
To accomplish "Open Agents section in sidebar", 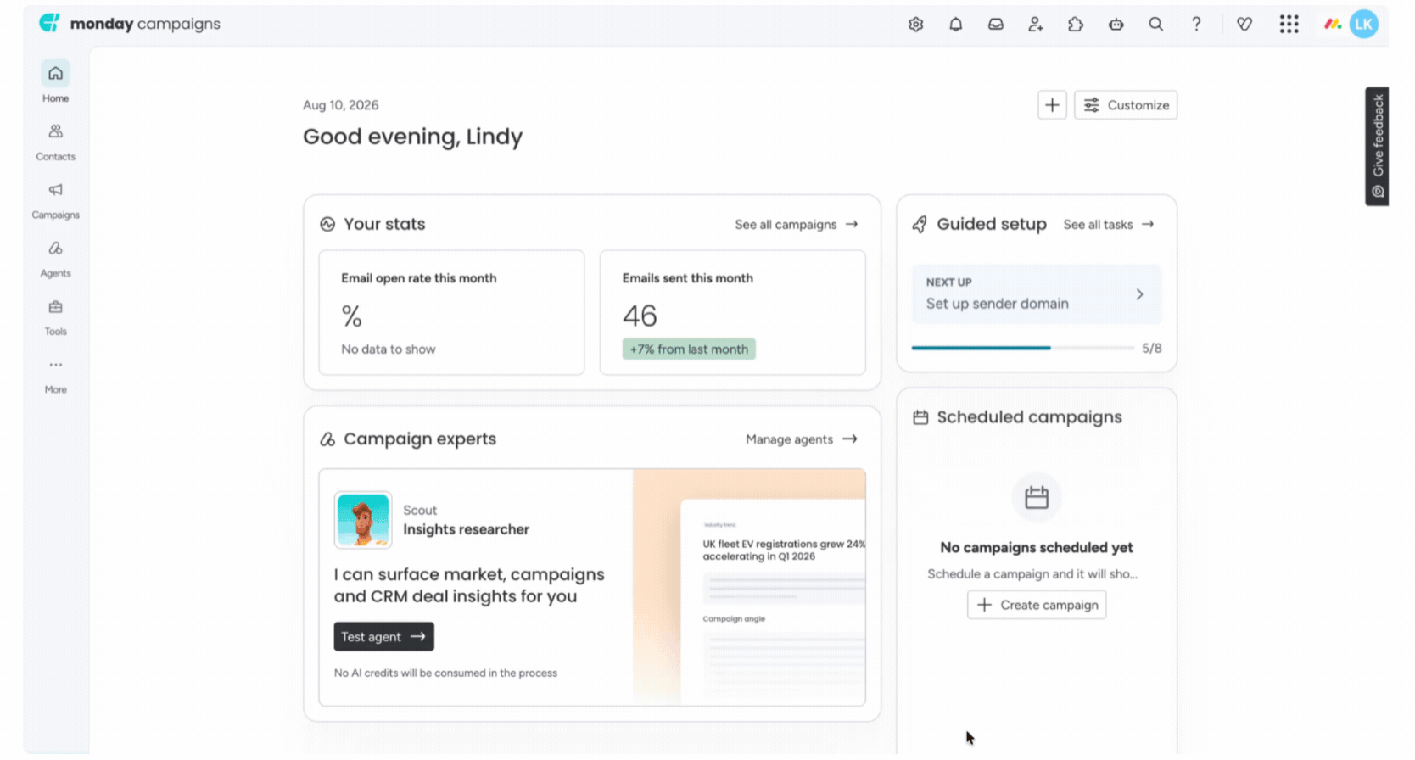I will click(x=55, y=258).
